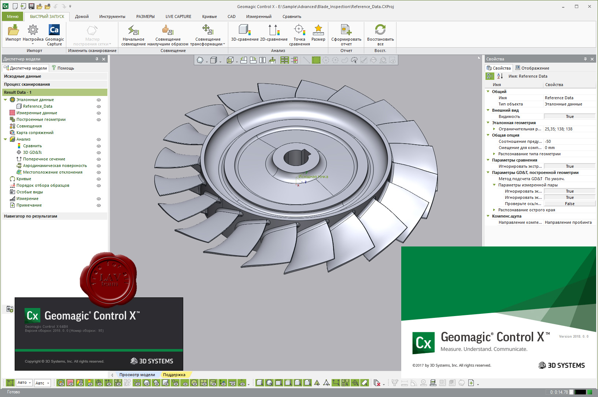The image size is (598, 397).
Task: Click Восстановить все icon
Action: [380, 35]
